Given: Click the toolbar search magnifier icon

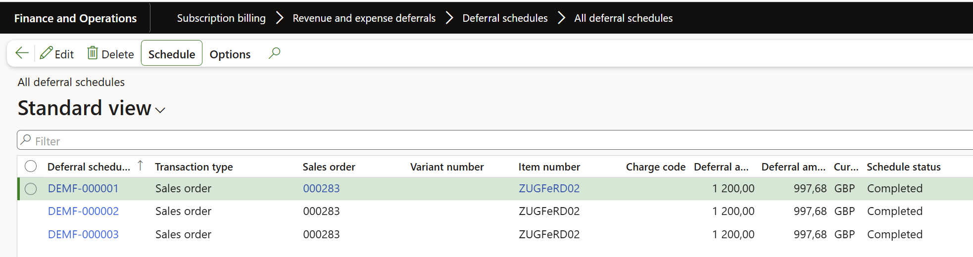Looking at the screenshot, I should point(274,53).
